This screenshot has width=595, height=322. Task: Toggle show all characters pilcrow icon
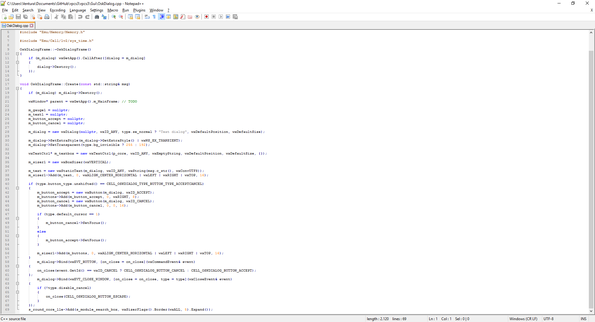154,17
